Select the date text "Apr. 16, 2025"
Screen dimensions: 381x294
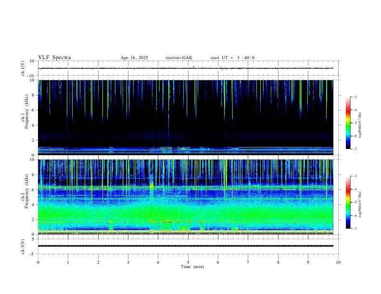[x=134, y=58]
